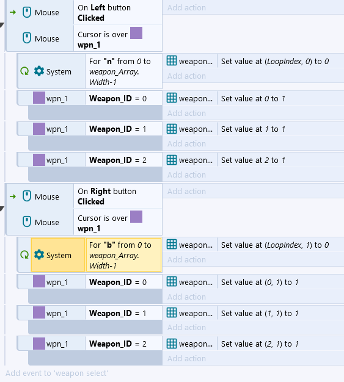The image size is (344, 382).
Task: Select first Weapon_ID = 1 condition under left click
Action: tap(123, 129)
